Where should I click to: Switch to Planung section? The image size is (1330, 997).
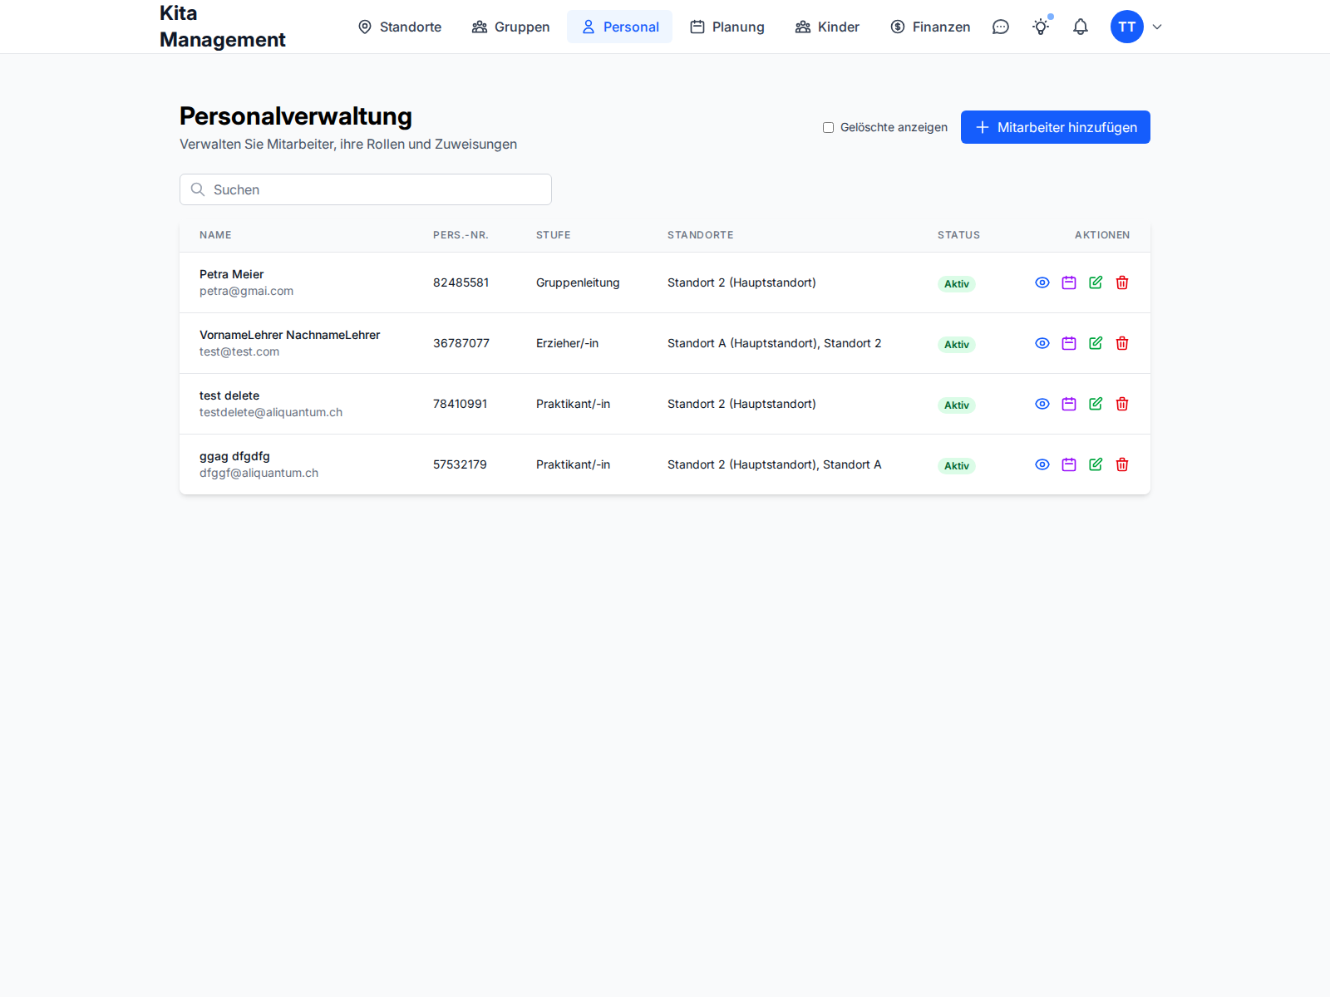[x=727, y=27]
